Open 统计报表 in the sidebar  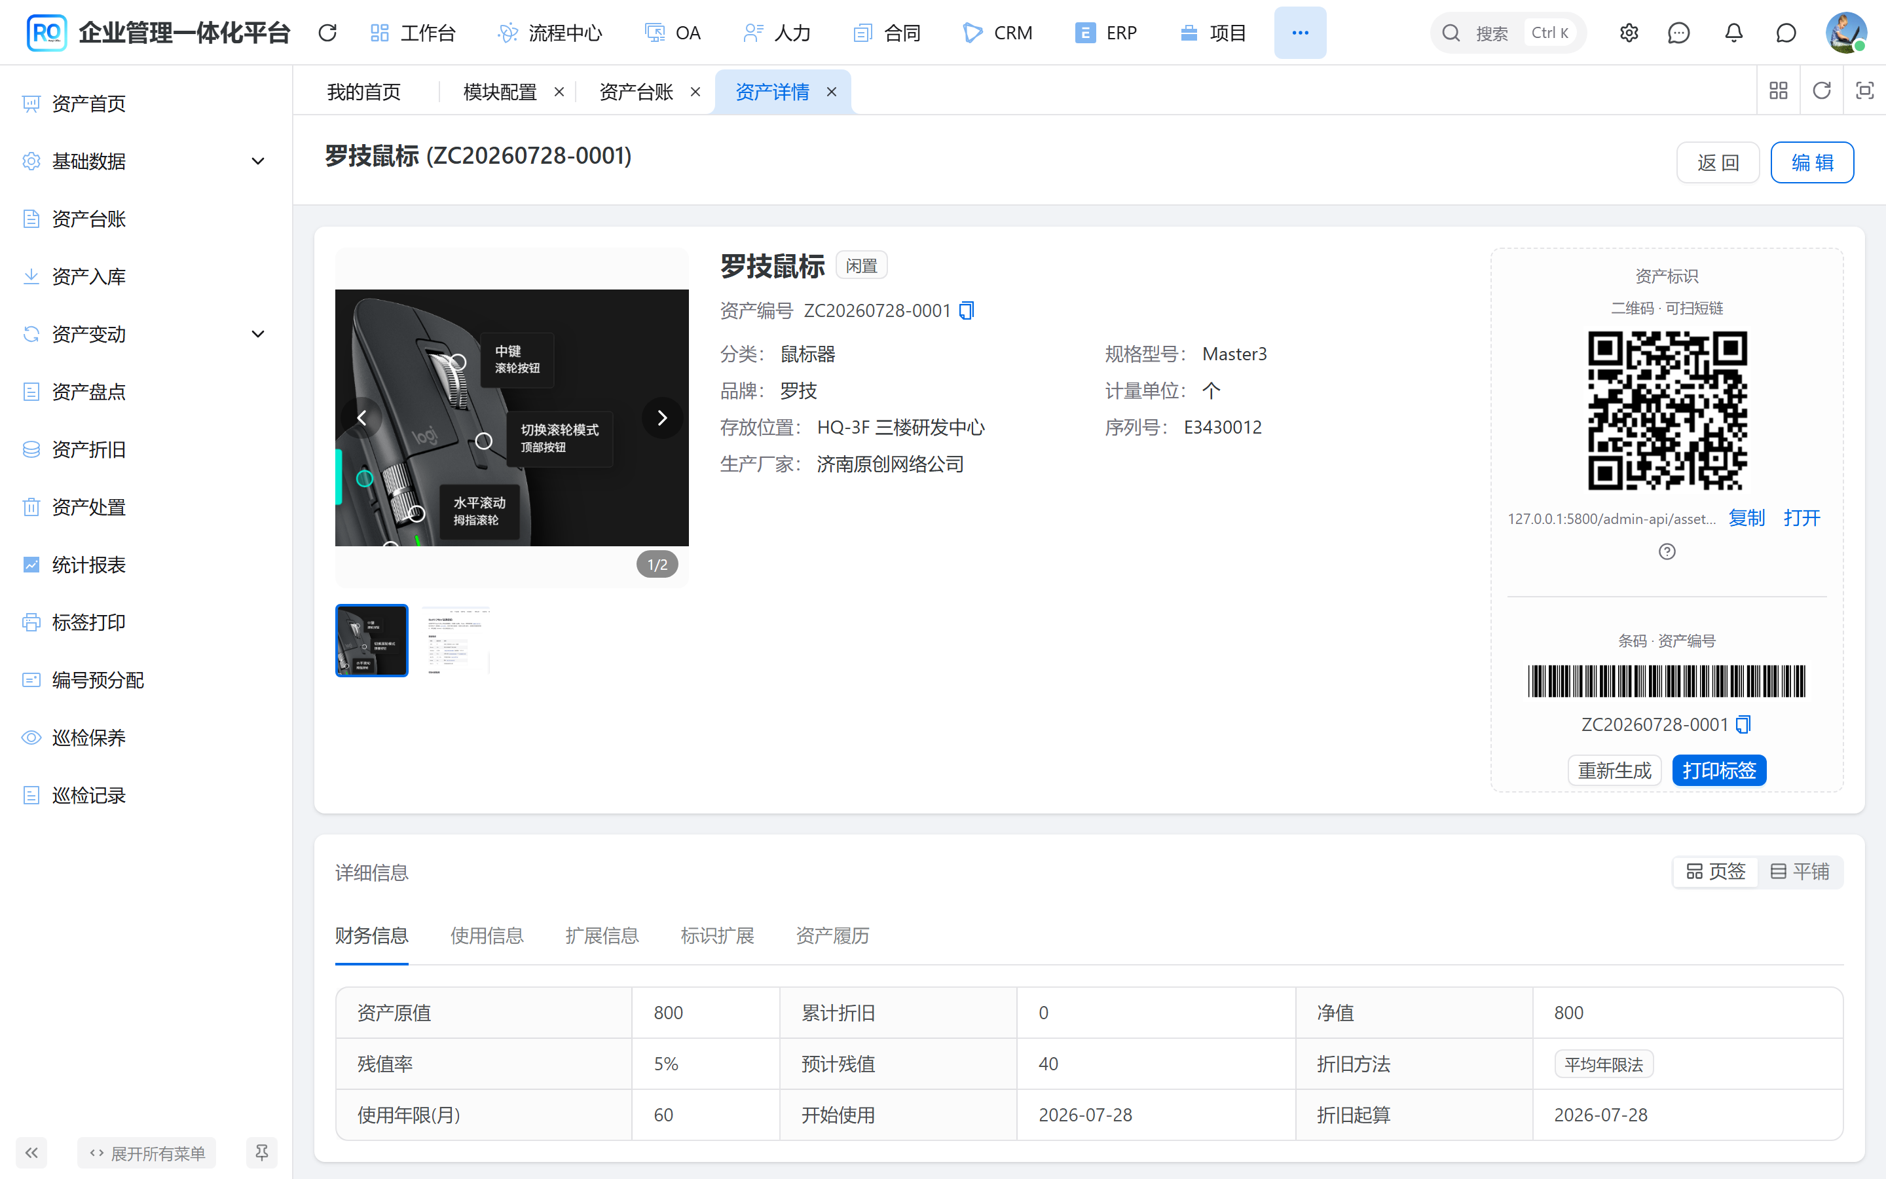pyautogui.click(x=88, y=565)
